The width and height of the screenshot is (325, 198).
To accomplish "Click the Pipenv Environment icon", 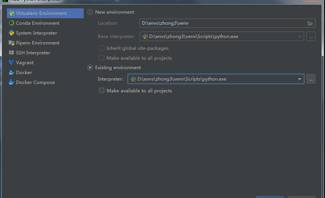I will click(x=11, y=43).
